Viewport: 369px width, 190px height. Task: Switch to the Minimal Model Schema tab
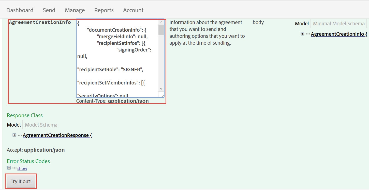point(338,23)
